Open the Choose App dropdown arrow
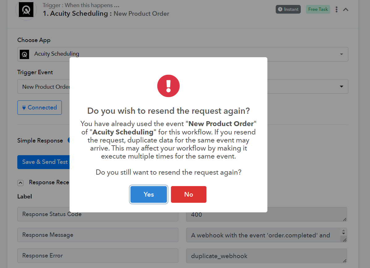 341,54
